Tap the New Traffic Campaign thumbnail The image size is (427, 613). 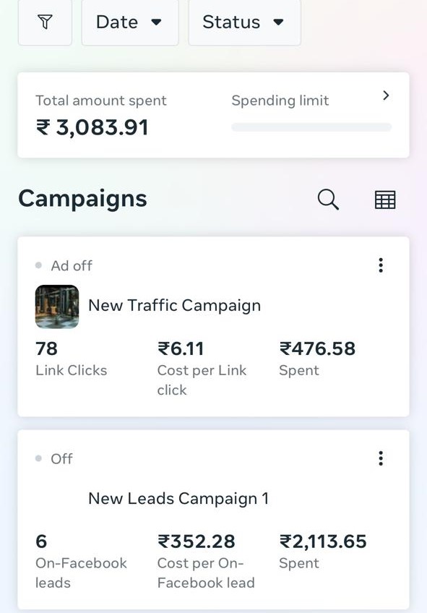[57, 306]
